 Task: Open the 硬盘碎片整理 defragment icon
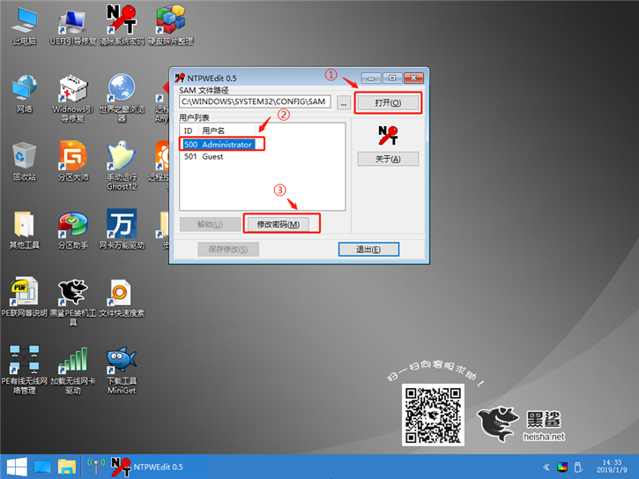click(170, 21)
